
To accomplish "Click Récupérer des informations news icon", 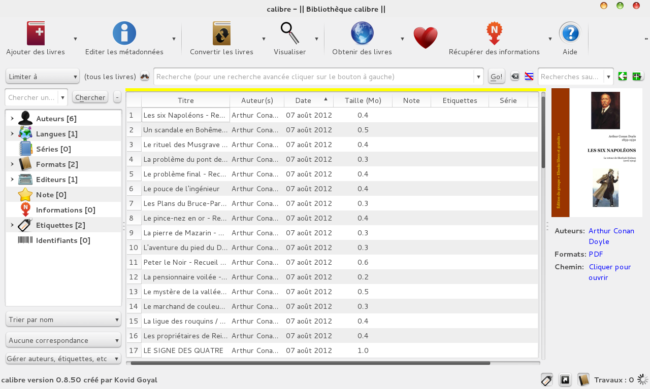I will (494, 34).
